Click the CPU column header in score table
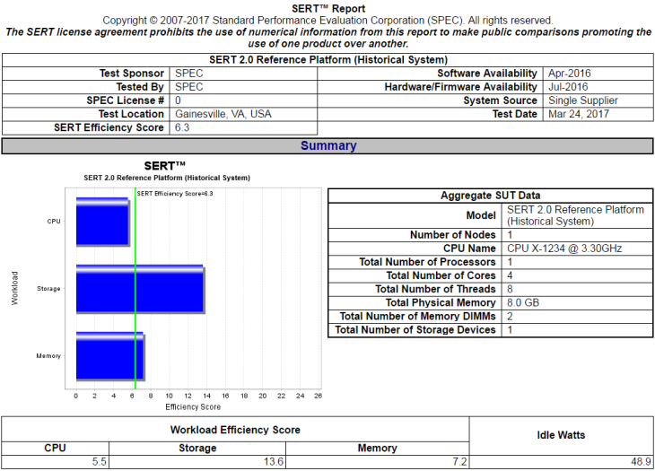This screenshot has width=655, height=471. point(55,448)
